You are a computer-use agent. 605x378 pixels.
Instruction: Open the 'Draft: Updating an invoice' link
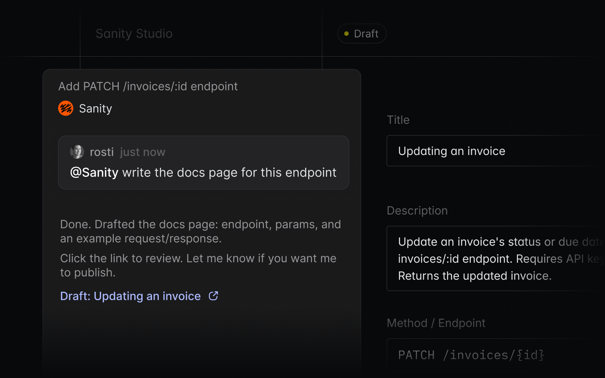130,296
